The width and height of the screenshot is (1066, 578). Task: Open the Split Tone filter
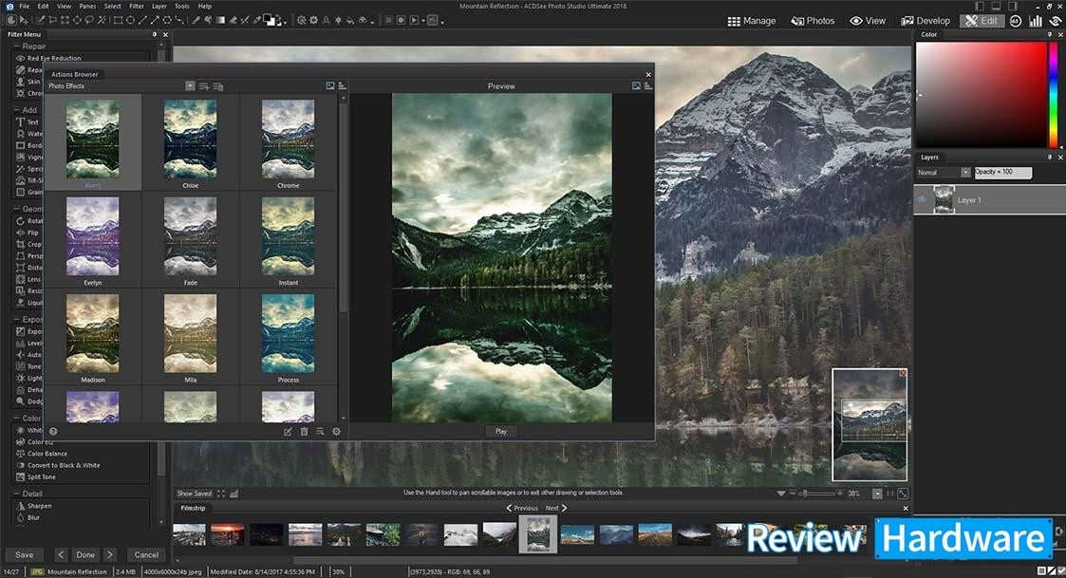42,476
